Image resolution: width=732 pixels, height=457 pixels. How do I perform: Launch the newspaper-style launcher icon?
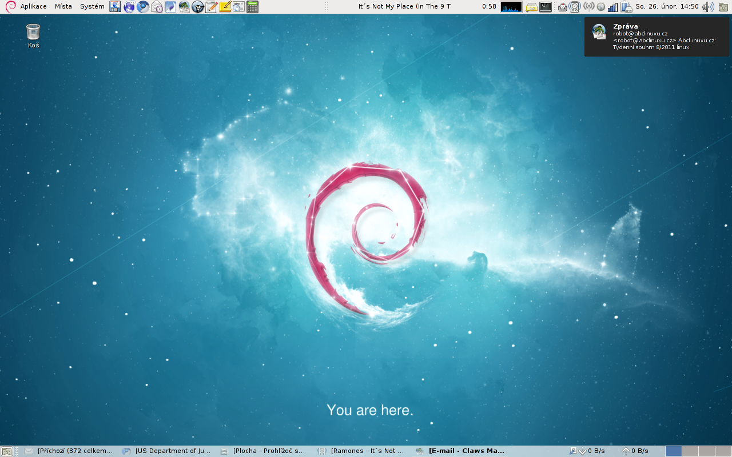click(x=238, y=7)
